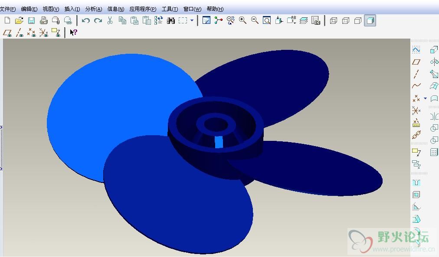Open the 视图(V) menu
The width and height of the screenshot is (439, 257).
51,9
